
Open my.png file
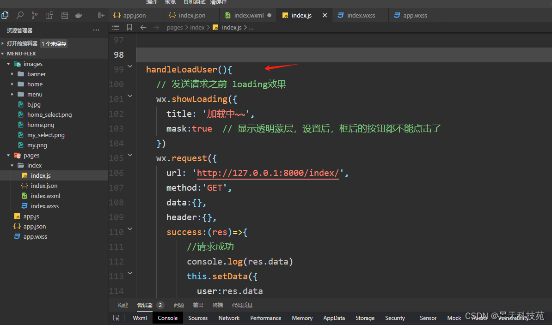click(37, 145)
